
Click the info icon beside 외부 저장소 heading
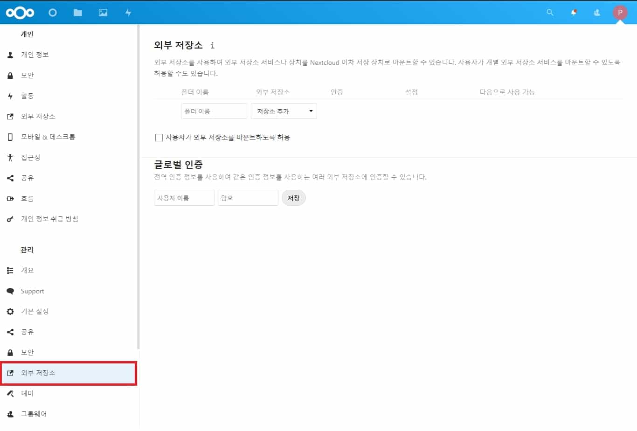click(x=212, y=46)
